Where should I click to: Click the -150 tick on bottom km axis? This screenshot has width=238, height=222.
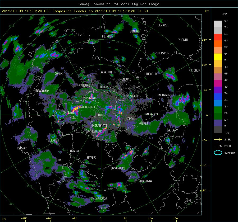(24, 219)
